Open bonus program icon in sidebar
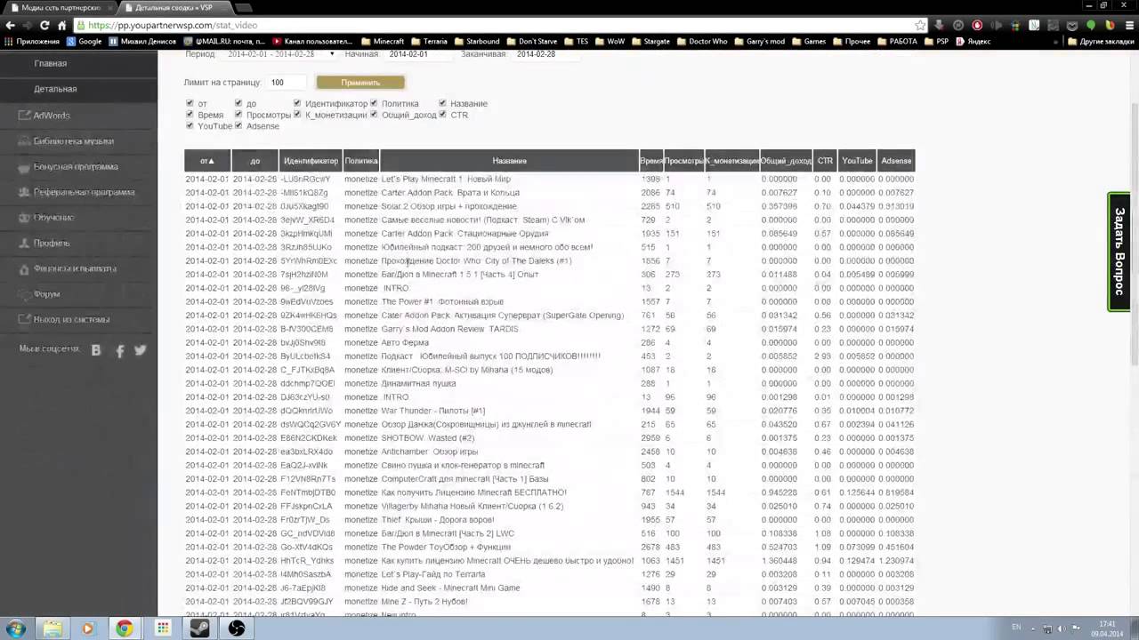The image size is (1139, 640). pos(25,167)
